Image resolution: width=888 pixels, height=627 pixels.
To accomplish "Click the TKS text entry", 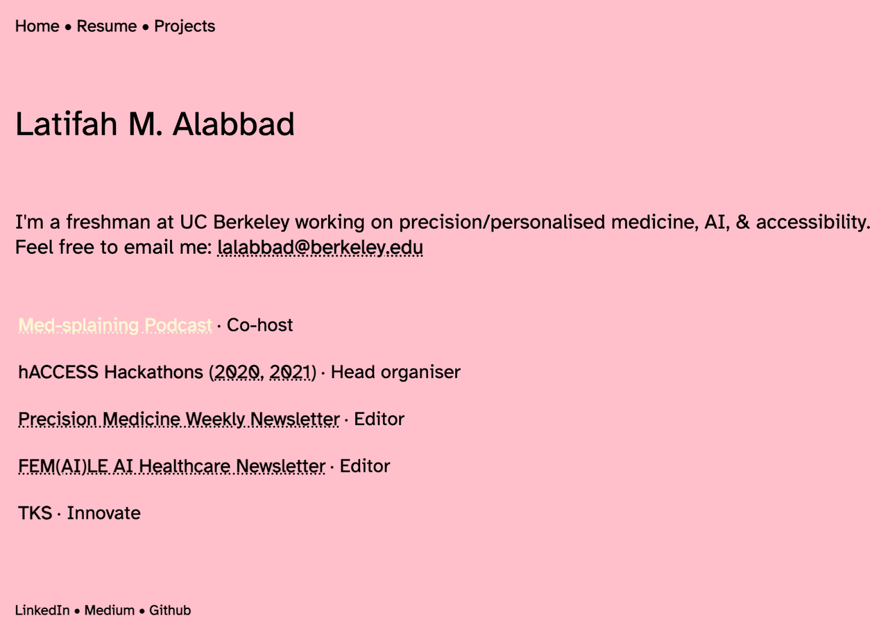I will (x=35, y=513).
